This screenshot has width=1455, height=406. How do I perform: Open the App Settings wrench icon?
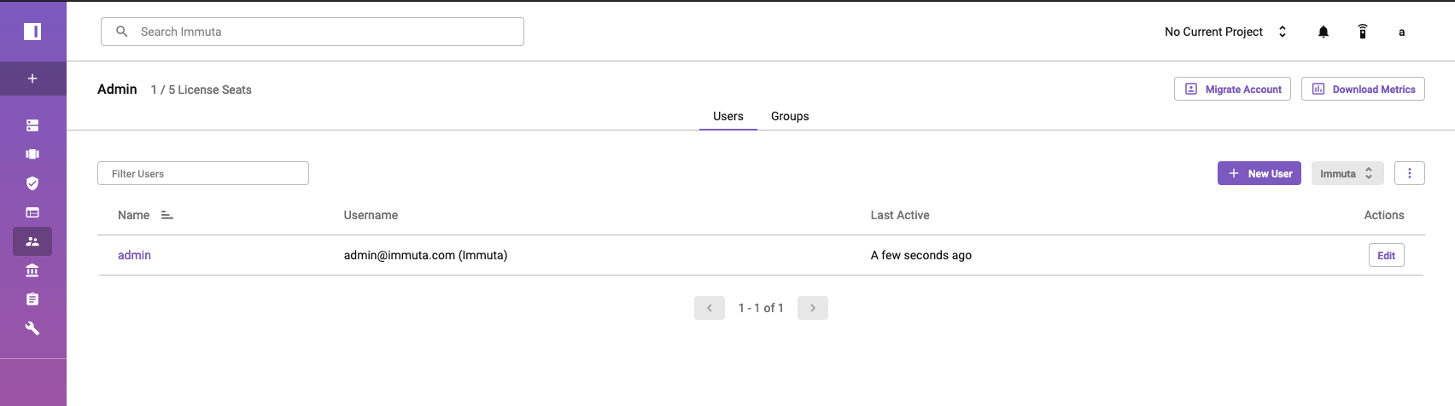click(32, 328)
